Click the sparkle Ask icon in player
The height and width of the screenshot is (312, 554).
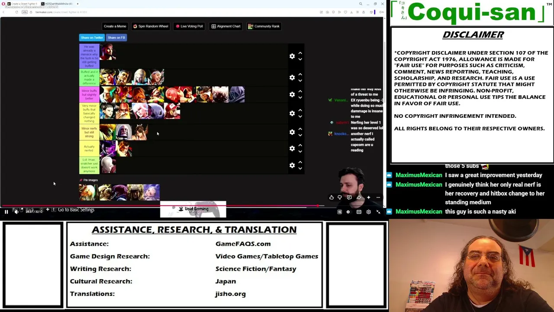(368, 198)
